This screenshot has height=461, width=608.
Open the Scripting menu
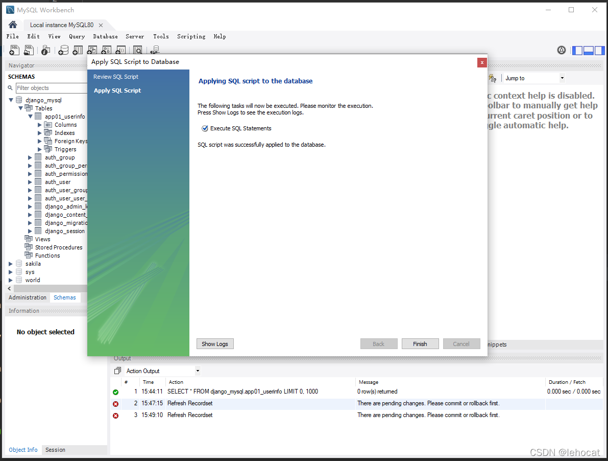click(191, 36)
